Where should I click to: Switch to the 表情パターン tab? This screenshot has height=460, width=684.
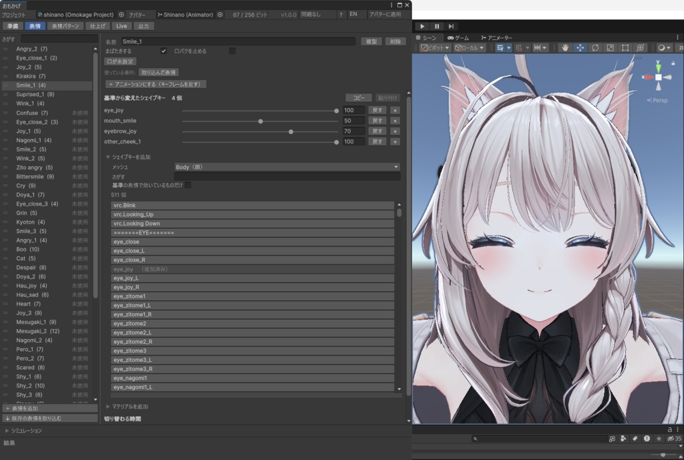click(x=65, y=26)
